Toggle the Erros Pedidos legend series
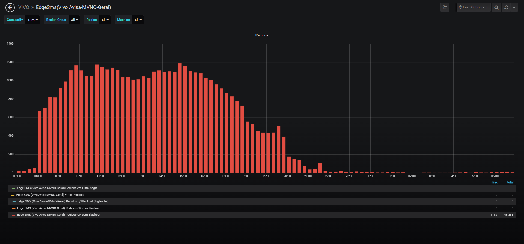The width and height of the screenshot is (524, 244). pos(50,195)
